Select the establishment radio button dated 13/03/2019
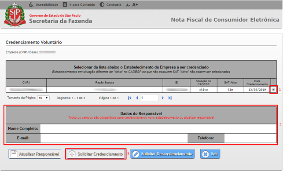The height and width of the screenshot is (171, 283). tap(273, 90)
